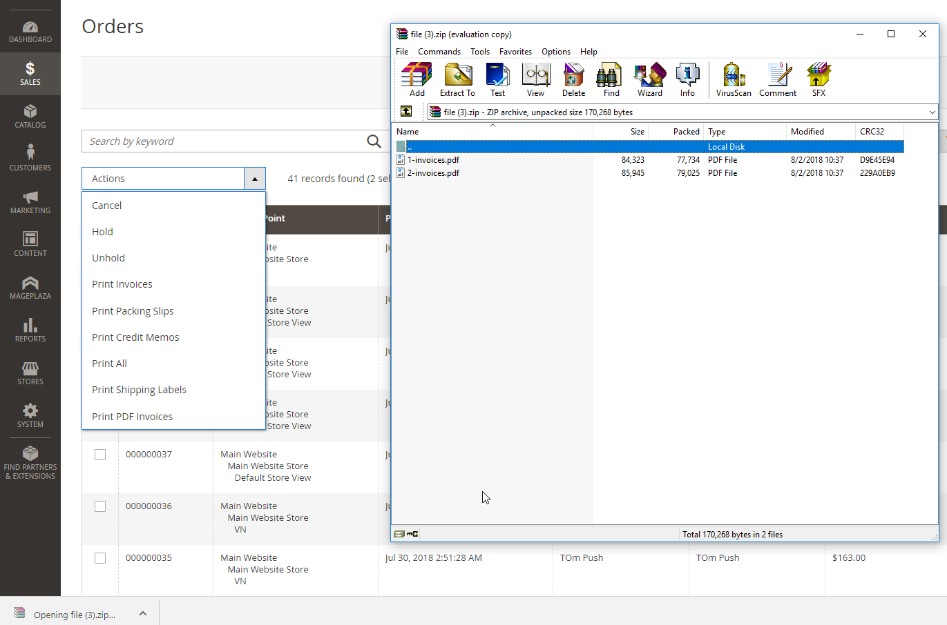Open the Magento Dashboard sidebar icon
Screen dimensions: 947x625
30,32
